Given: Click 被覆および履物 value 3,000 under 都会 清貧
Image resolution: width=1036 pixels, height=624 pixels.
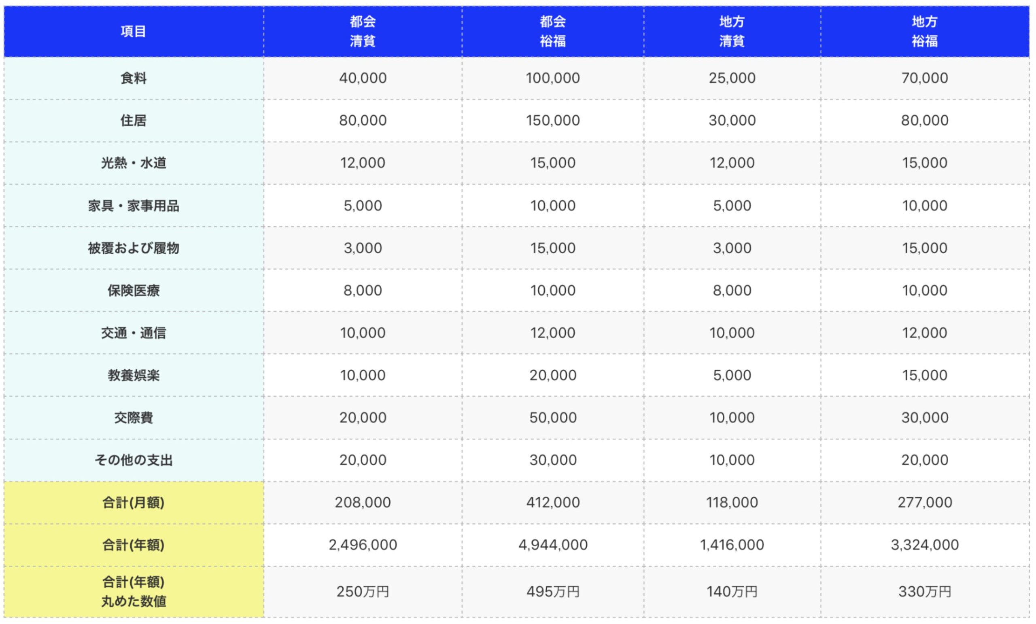Looking at the screenshot, I should pos(363,248).
